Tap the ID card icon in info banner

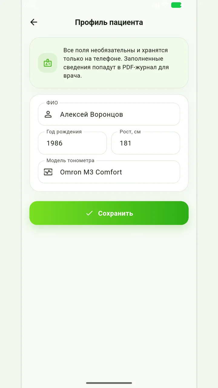(48, 63)
